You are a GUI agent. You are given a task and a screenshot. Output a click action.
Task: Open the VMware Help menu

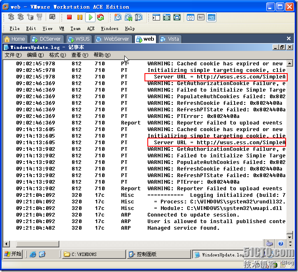(x=130, y=29)
